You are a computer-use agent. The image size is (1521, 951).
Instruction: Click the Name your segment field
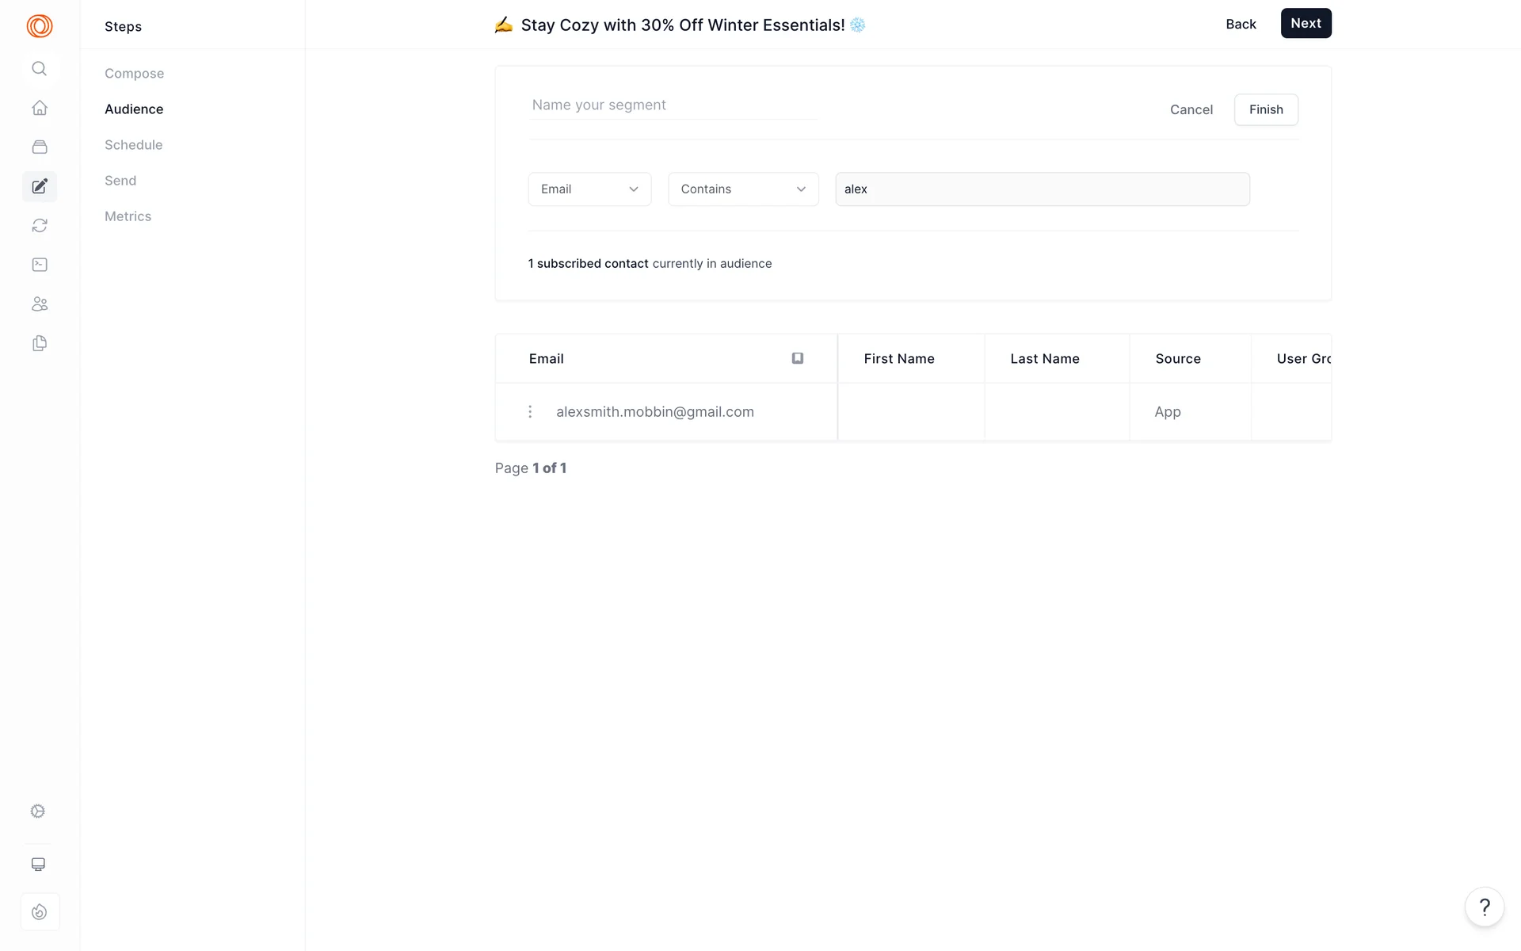point(673,105)
